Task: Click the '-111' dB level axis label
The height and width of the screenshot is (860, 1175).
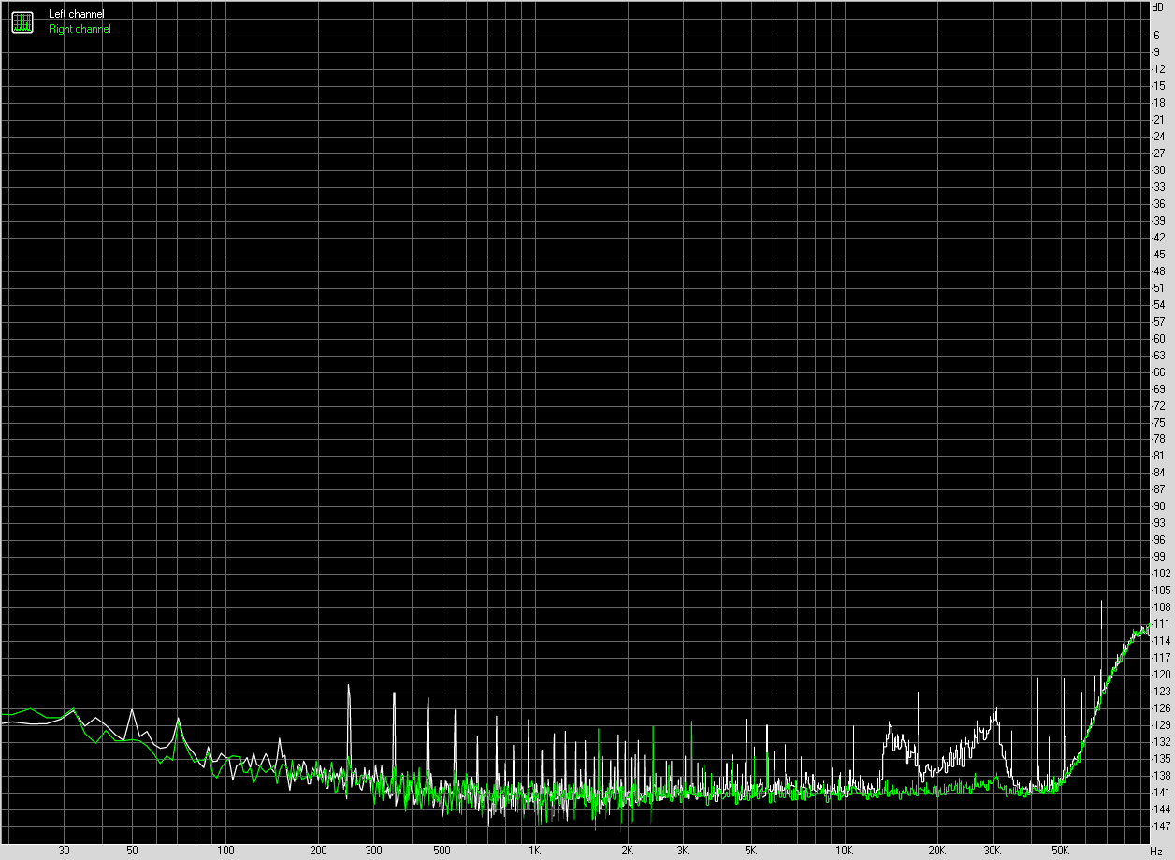Action: [x=1162, y=623]
